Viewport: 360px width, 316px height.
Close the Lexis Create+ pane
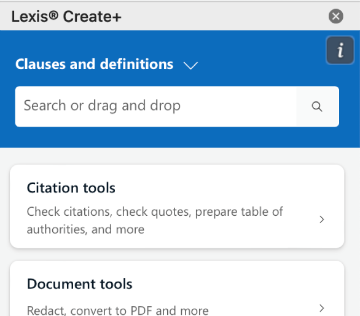[x=336, y=17]
